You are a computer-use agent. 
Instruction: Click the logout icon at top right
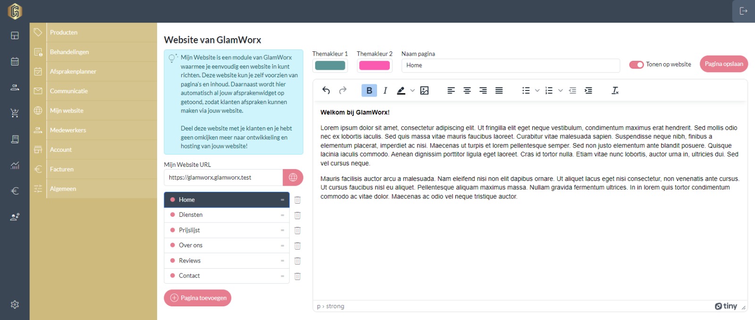pyautogui.click(x=743, y=11)
